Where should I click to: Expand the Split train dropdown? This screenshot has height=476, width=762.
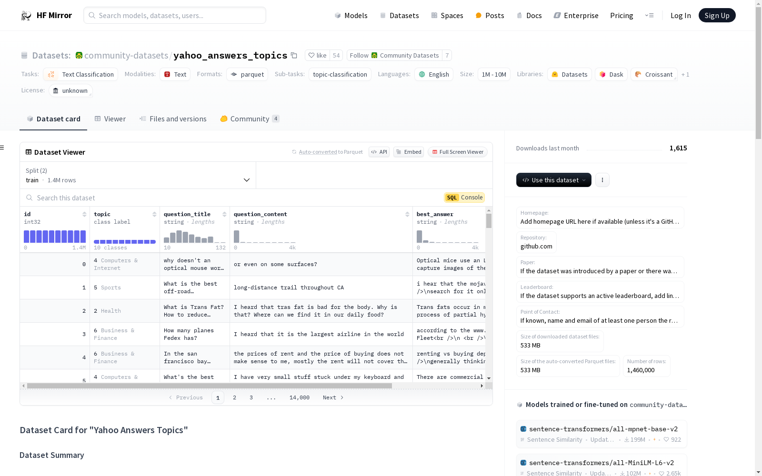pyautogui.click(x=138, y=175)
